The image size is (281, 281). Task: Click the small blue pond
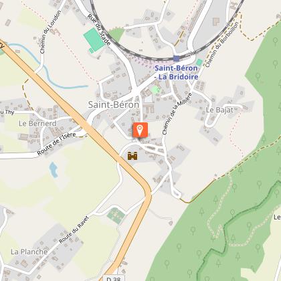[54, 170]
